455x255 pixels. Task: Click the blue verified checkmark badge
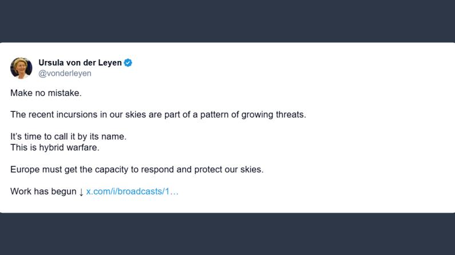click(128, 63)
